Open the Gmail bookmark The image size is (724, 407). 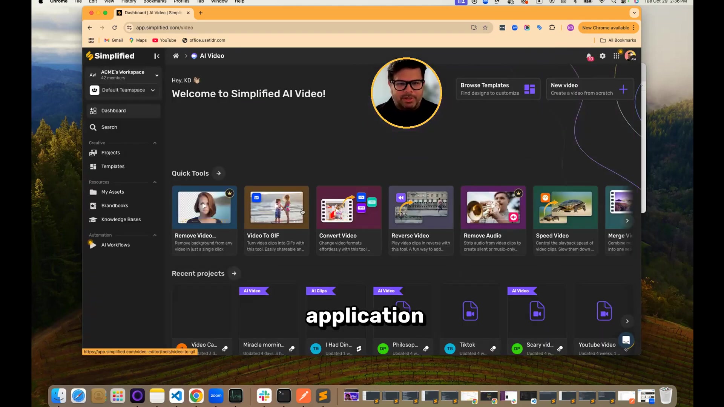[x=114, y=40]
